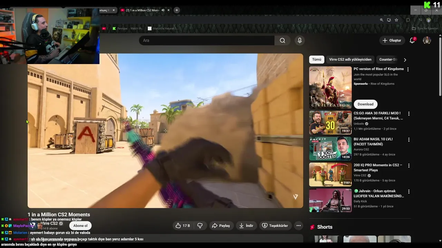Open options menu for CS:GO AMA 30 FARKLI MOD
The image size is (442, 248).
coord(409,114)
